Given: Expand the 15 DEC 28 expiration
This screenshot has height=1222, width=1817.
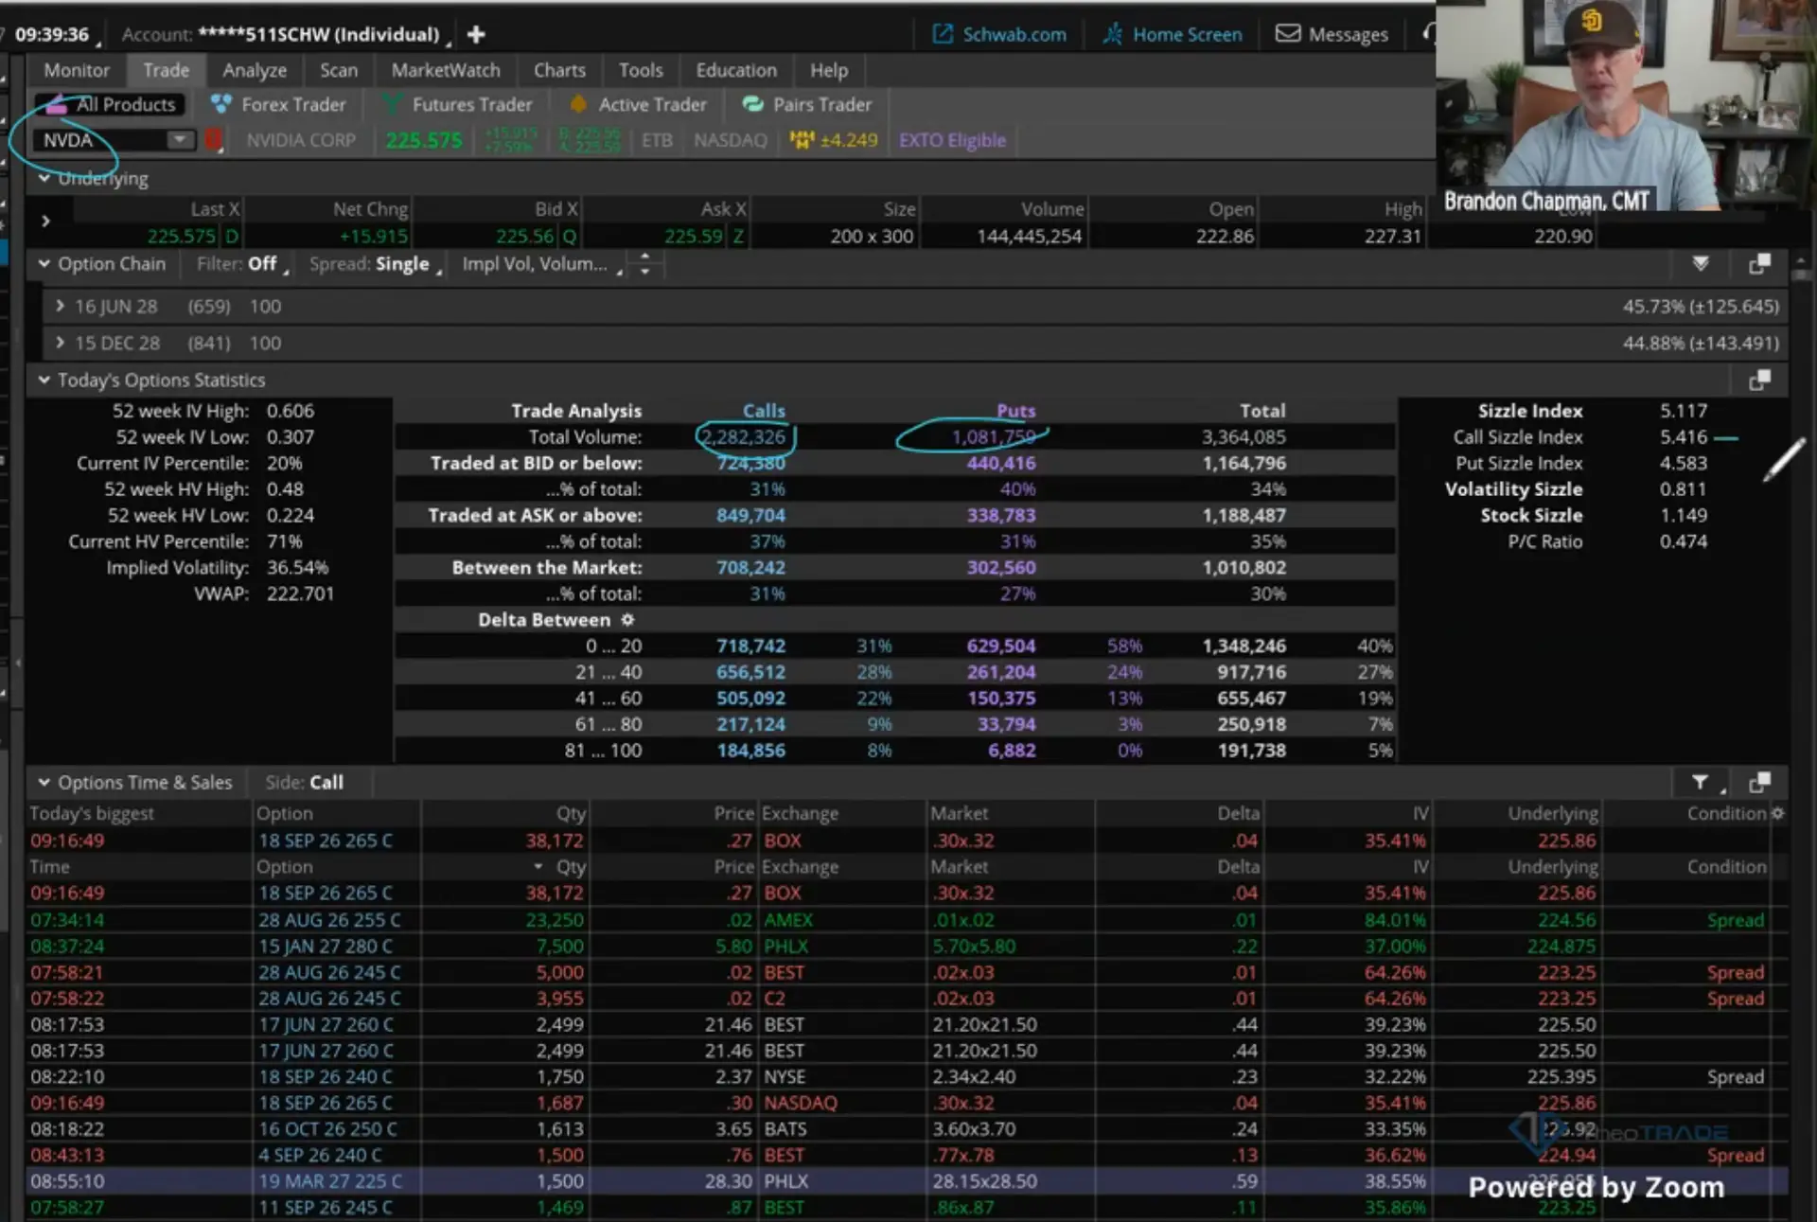Looking at the screenshot, I should coord(60,343).
